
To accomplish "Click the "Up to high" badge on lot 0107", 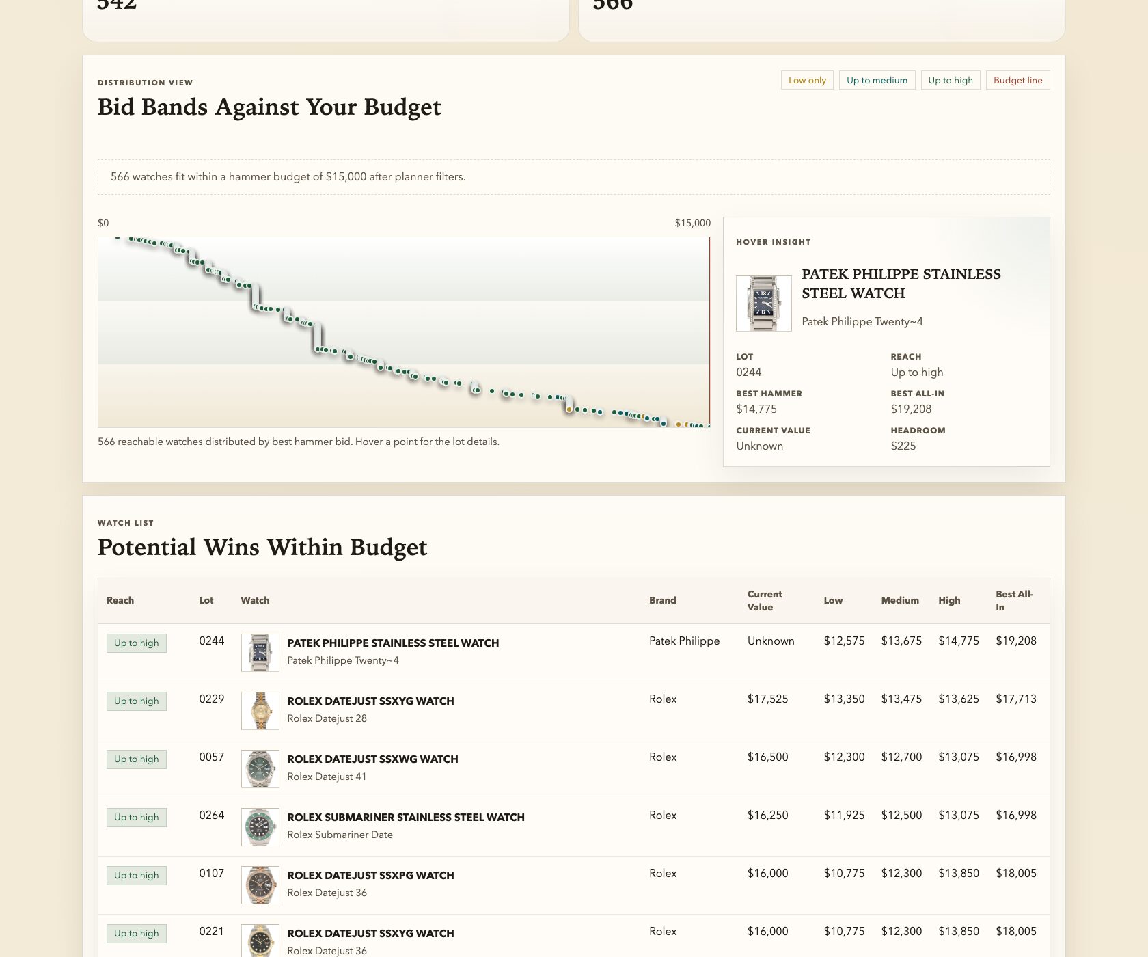I will pyautogui.click(x=136, y=875).
